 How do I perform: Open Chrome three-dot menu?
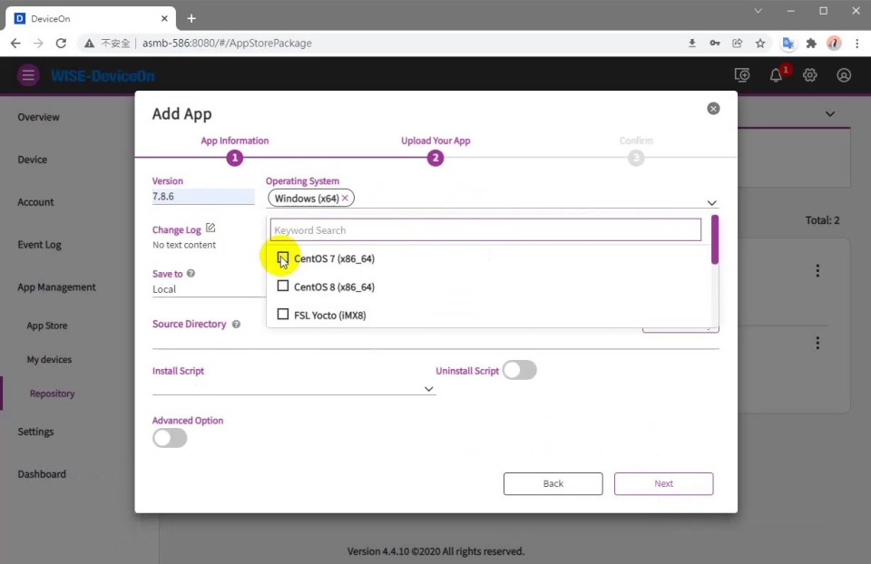coord(857,44)
